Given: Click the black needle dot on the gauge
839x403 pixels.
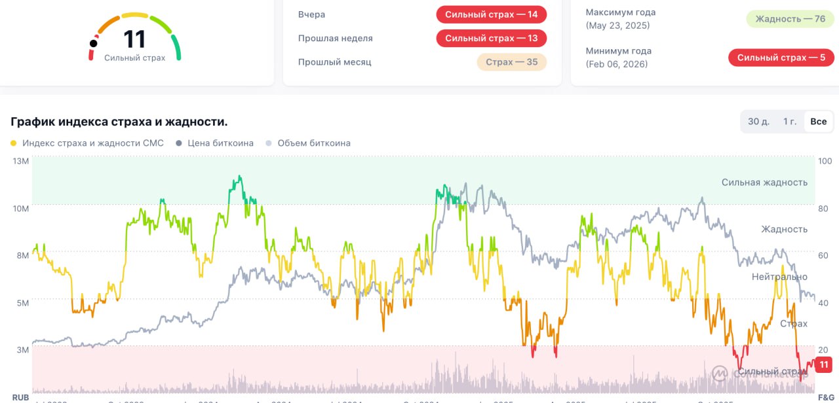Looking at the screenshot, I should coord(94,43).
